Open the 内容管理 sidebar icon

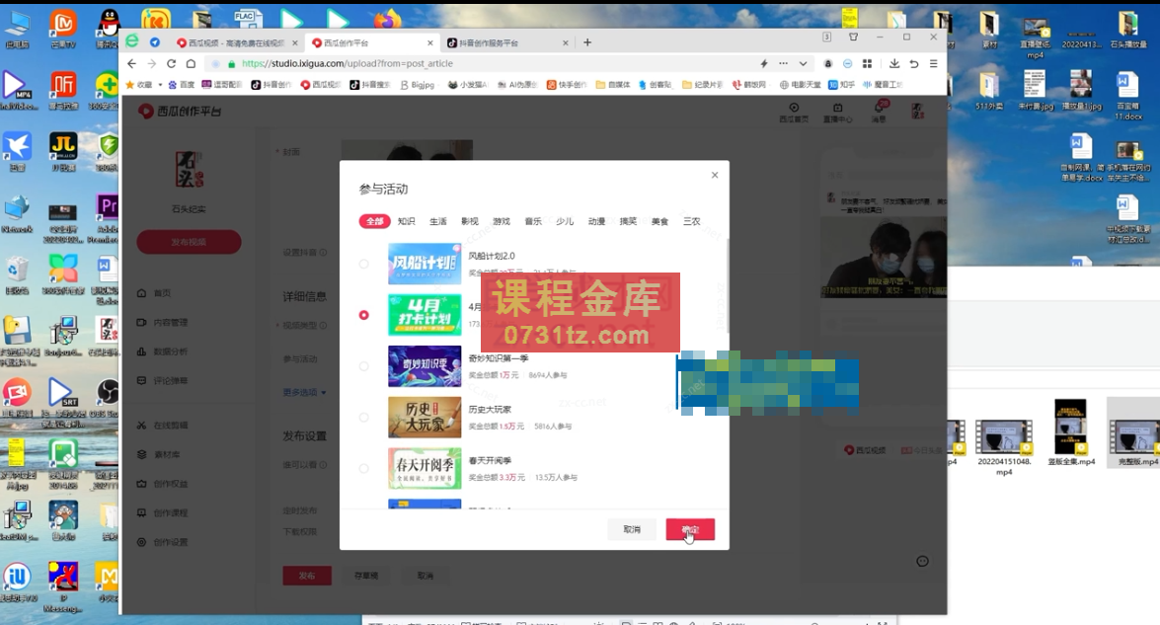pyautogui.click(x=141, y=323)
